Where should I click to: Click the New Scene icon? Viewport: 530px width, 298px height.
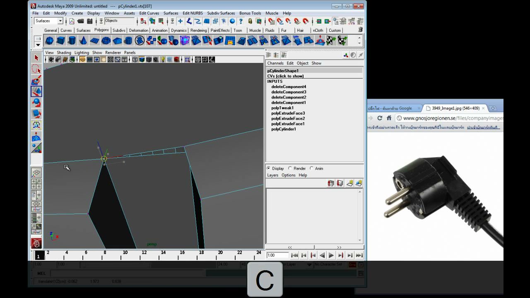[72, 21]
